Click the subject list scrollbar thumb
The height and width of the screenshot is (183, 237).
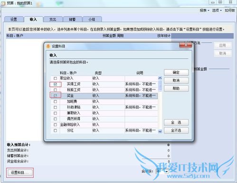point(160,86)
